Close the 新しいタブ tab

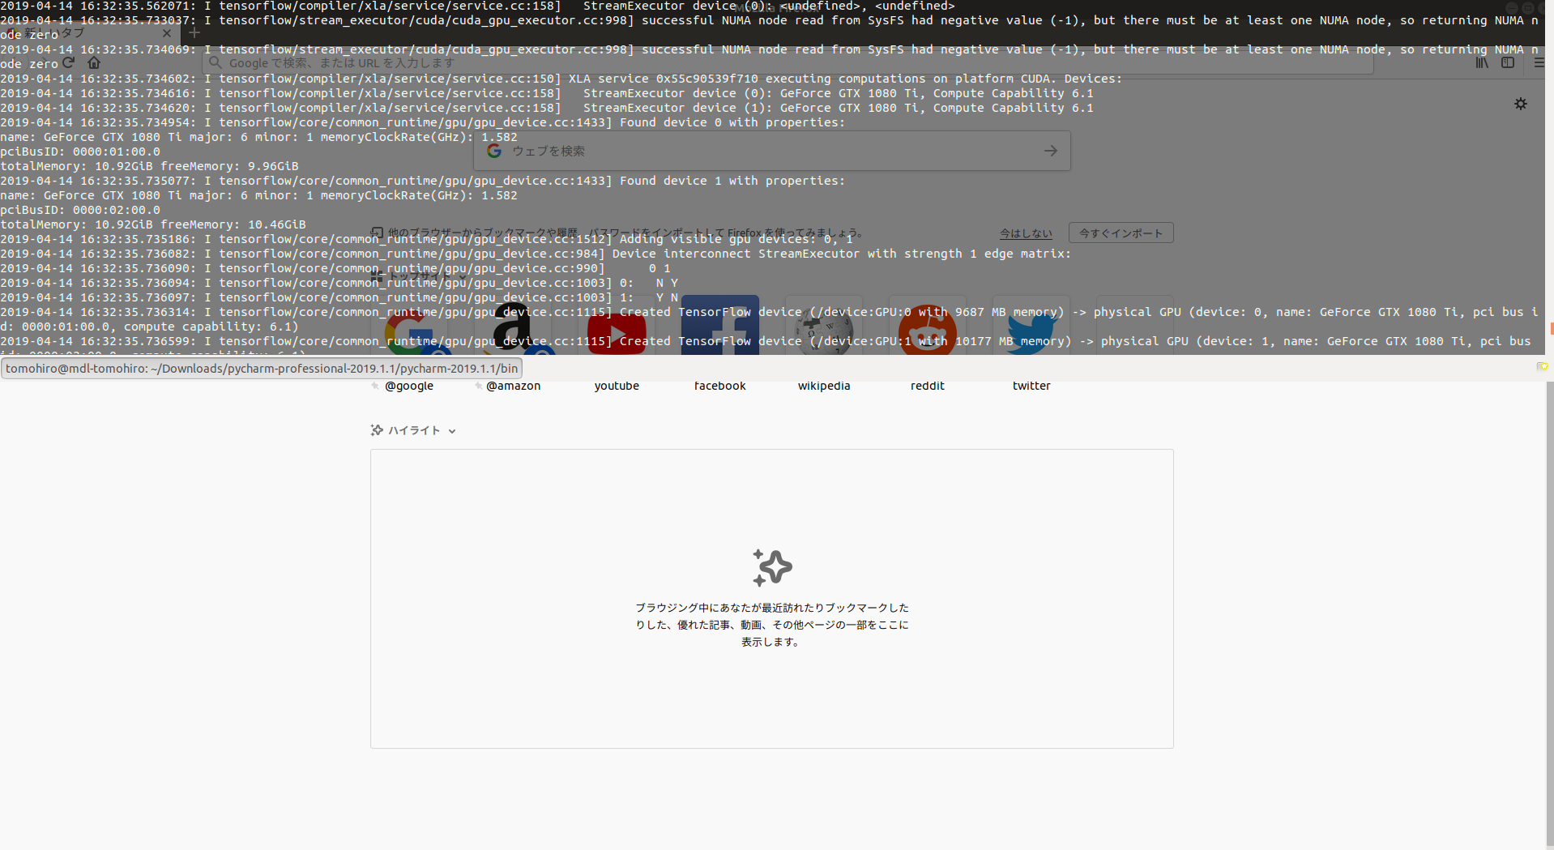167,33
